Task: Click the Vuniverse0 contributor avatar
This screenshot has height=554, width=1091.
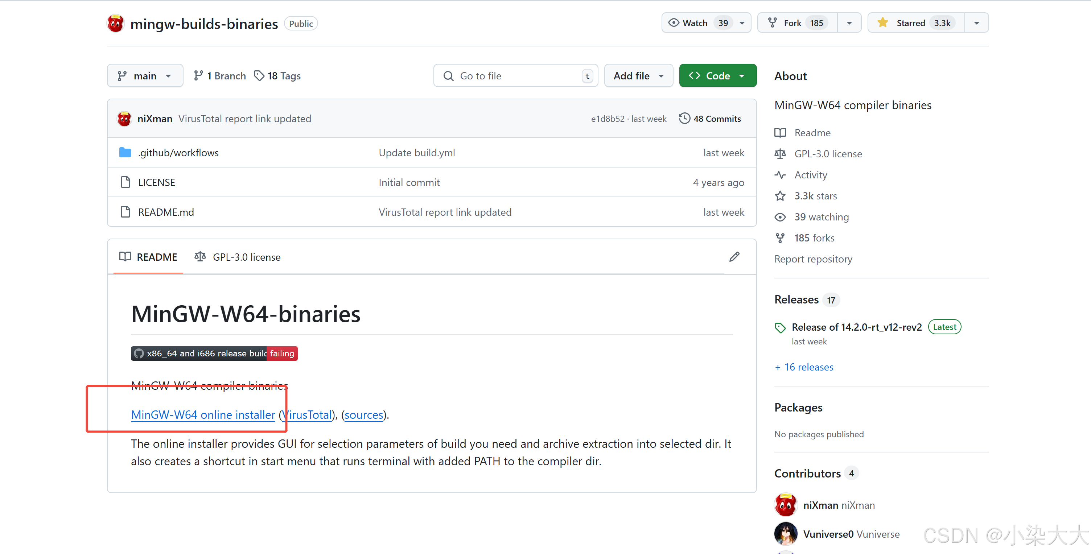Action: pyautogui.click(x=785, y=534)
